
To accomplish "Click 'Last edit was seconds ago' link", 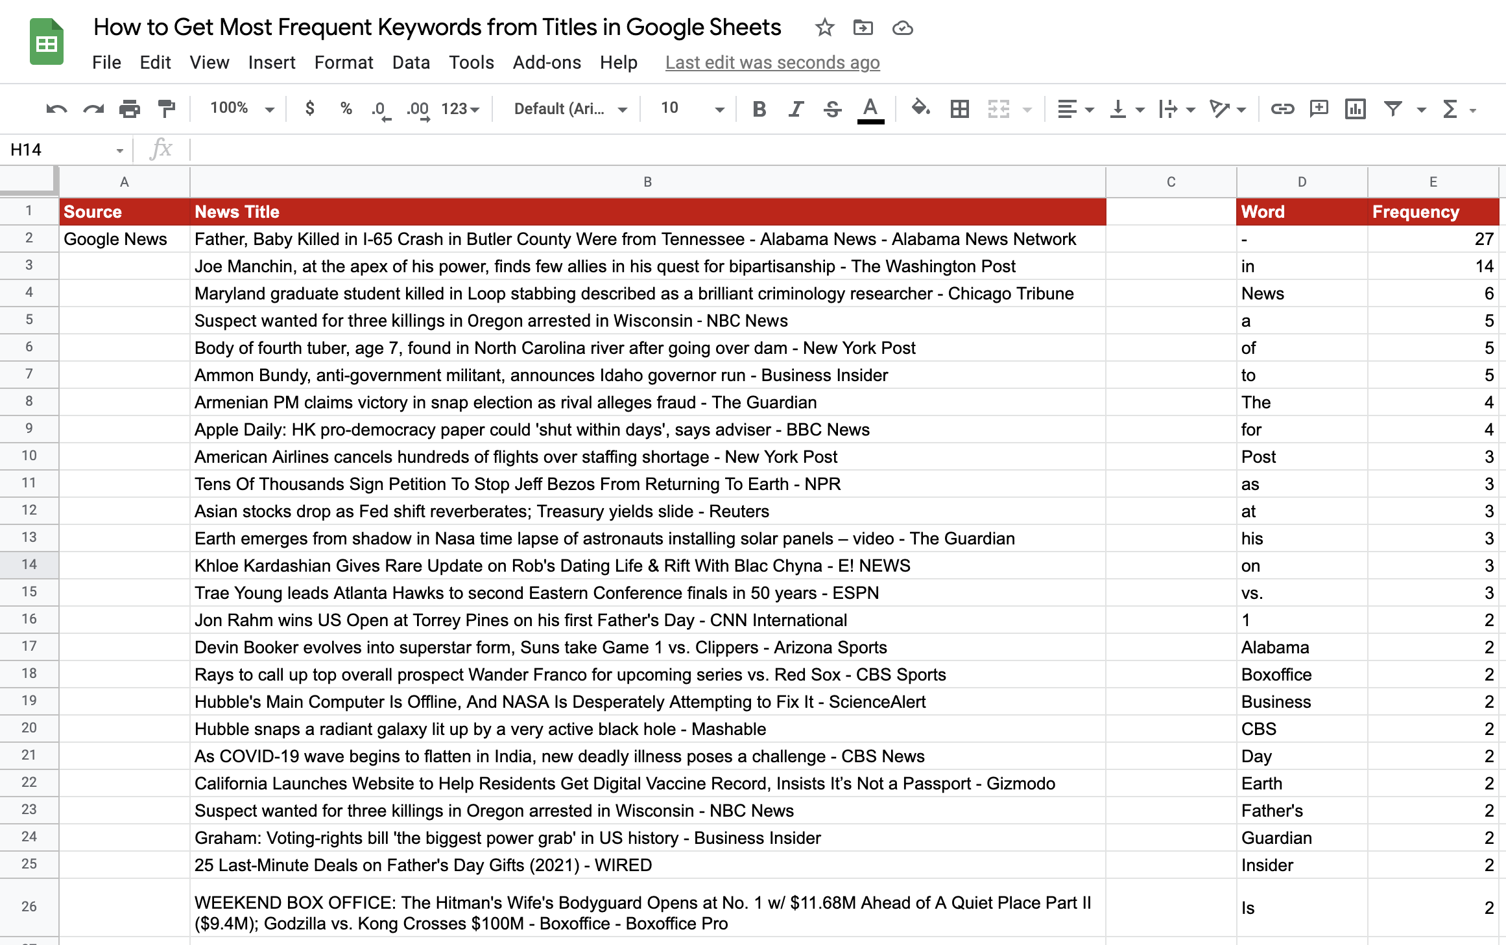I will pyautogui.click(x=772, y=63).
